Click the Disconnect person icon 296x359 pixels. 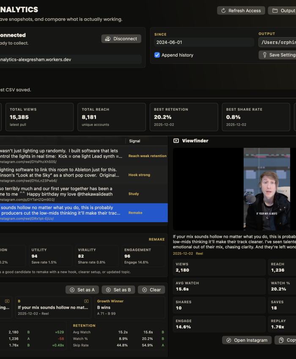click(108, 39)
